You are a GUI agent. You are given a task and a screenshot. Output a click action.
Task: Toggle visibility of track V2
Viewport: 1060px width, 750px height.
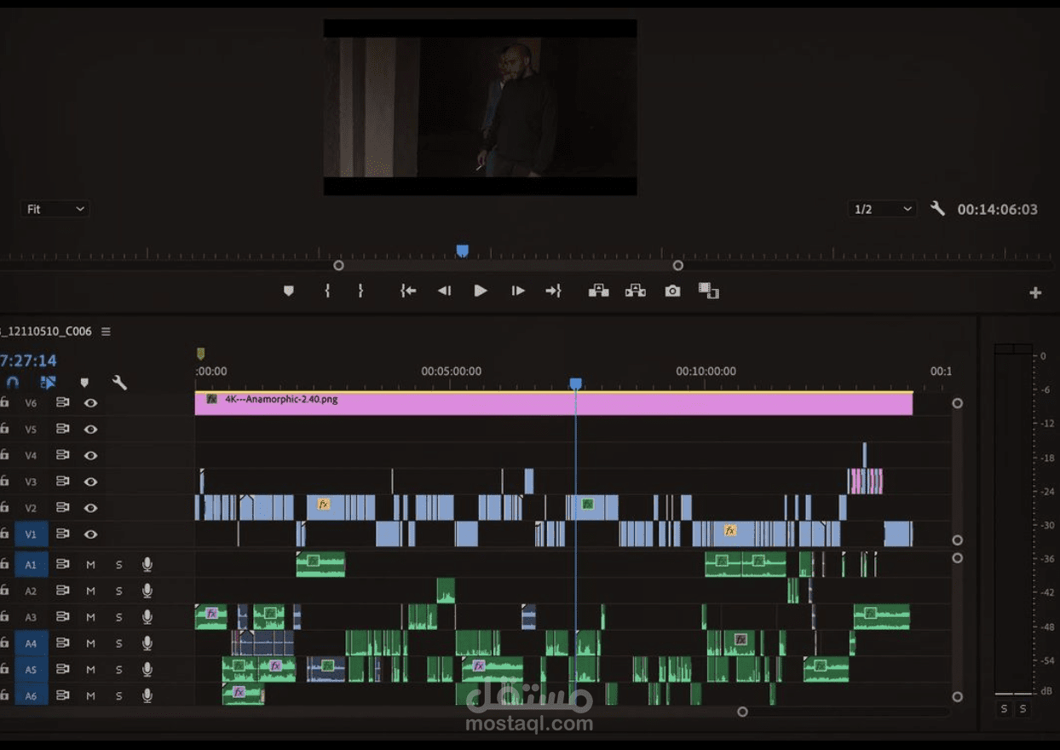point(90,508)
